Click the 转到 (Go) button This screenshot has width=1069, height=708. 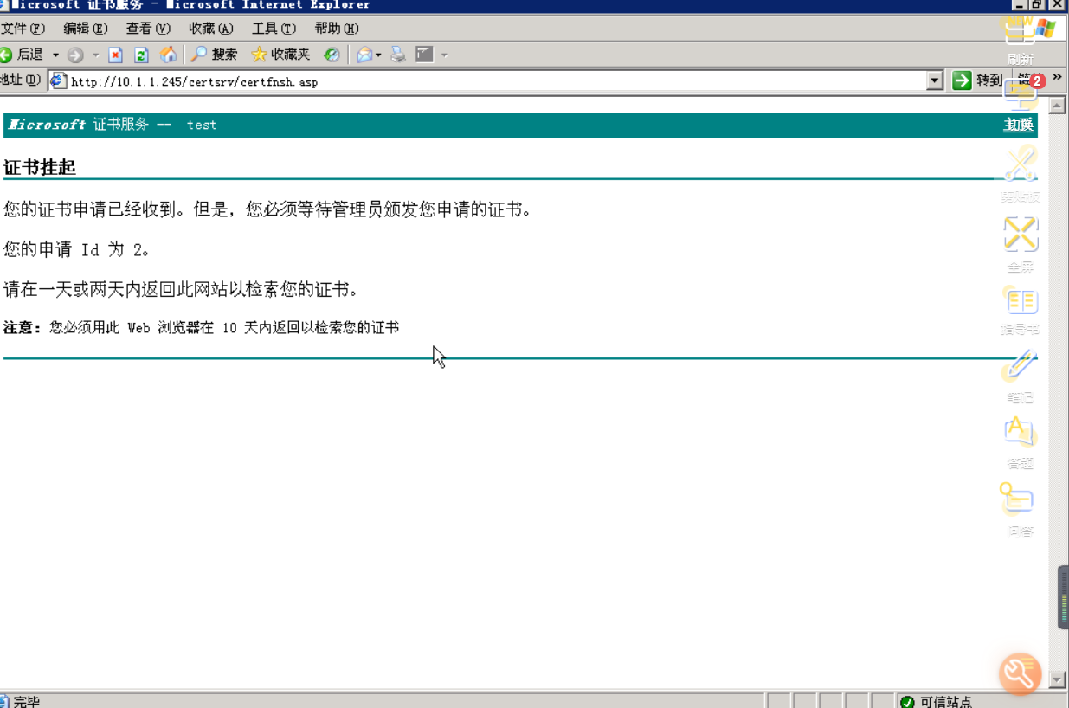[x=976, y=80]
